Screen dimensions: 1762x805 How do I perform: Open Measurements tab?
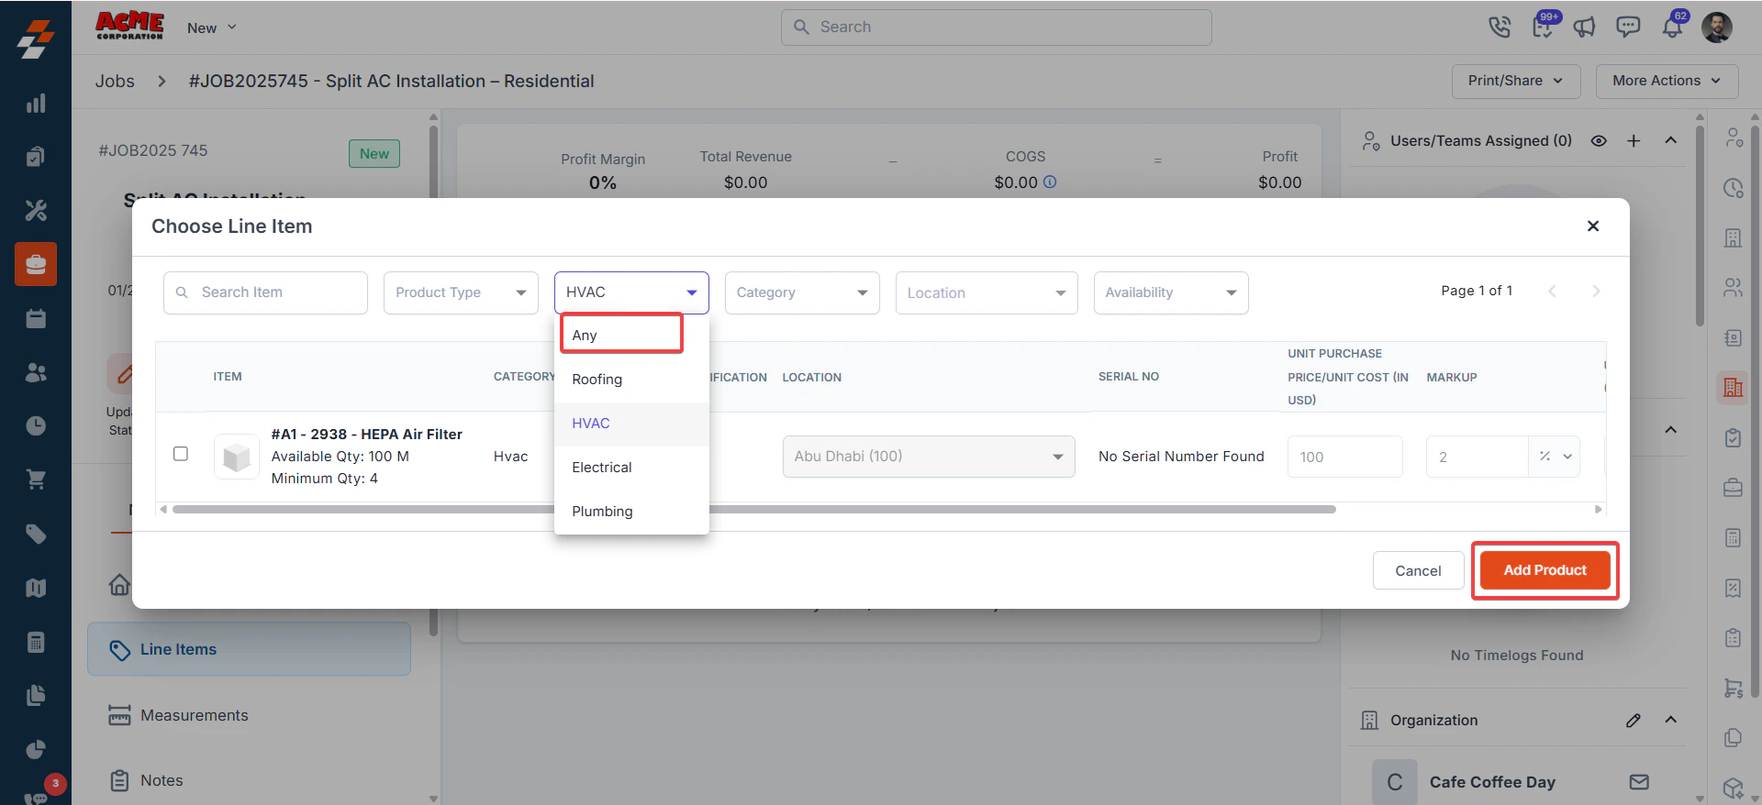249,715
